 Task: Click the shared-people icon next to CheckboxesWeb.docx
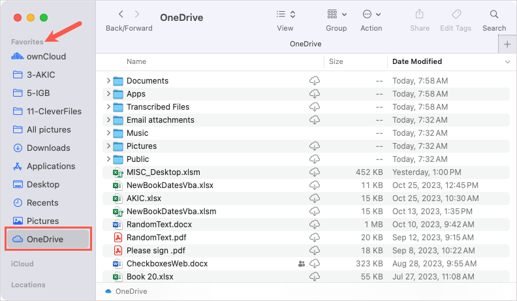[x=302, y=264]
